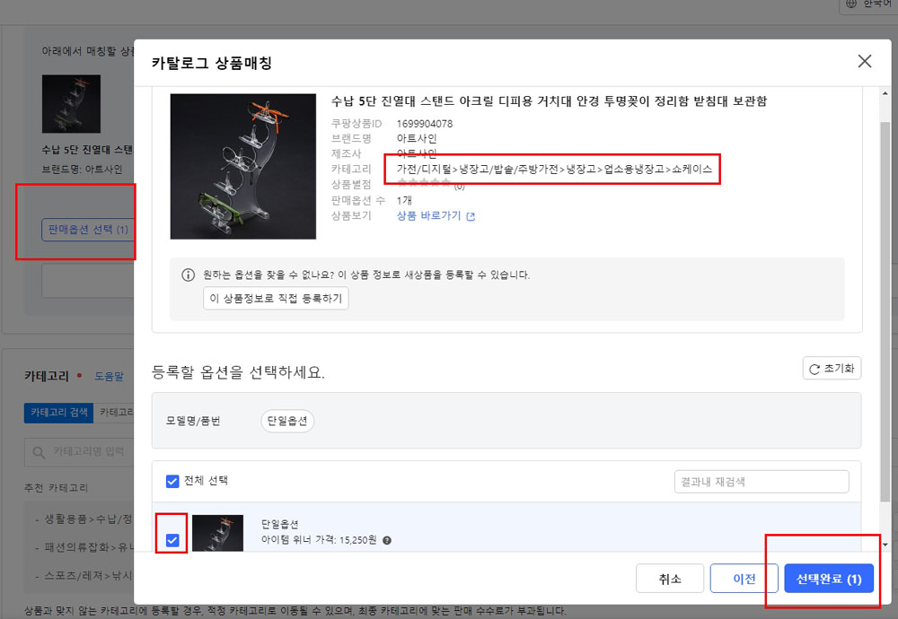Click the dialog scrollbar down arrow
Image resolution: width=898 pixels, height=619 pixels.
pos(885,545)
